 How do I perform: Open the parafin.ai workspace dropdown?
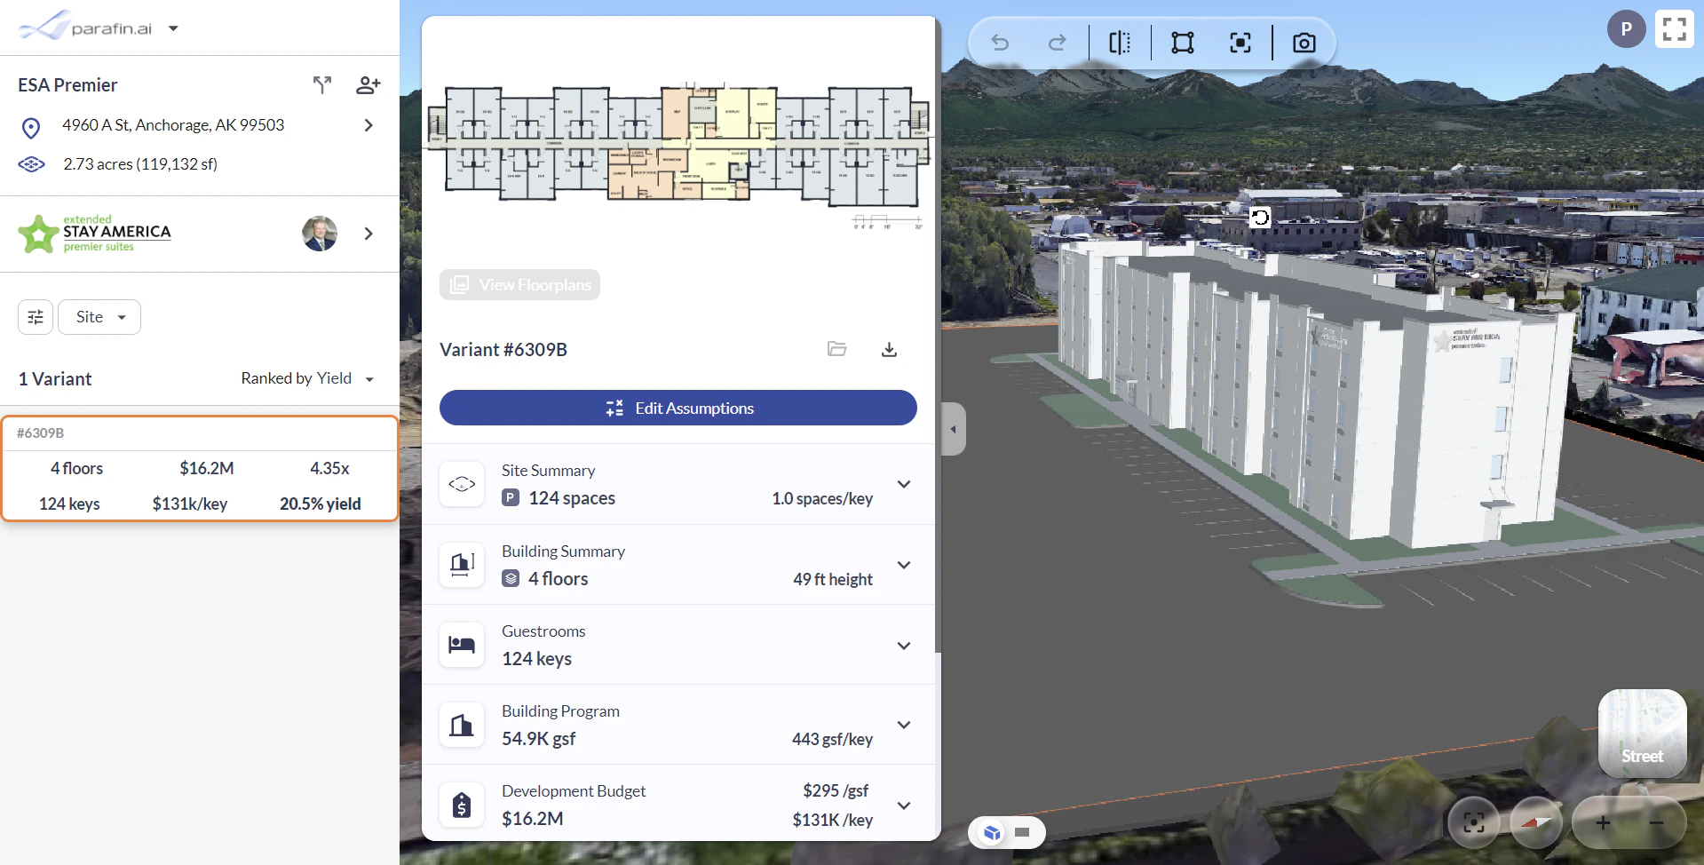pos(173,28)
